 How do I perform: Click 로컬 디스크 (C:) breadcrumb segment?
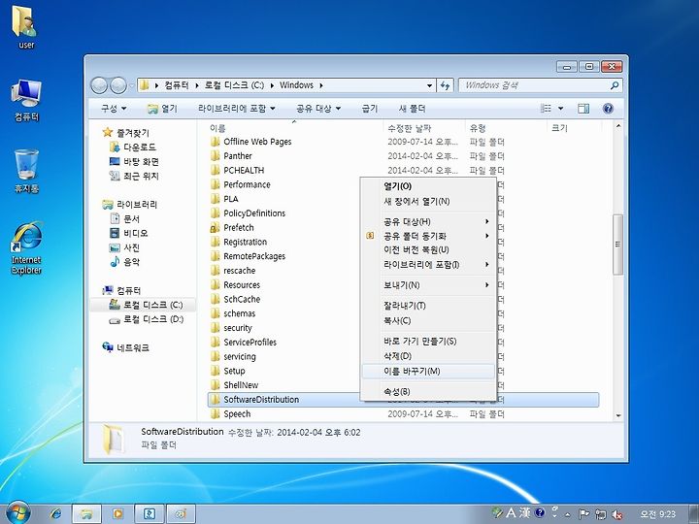[235, 85]
